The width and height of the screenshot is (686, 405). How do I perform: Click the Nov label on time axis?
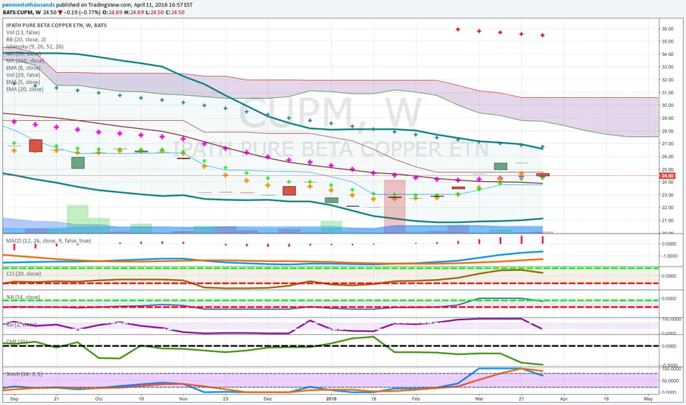(x=183, y=399)
